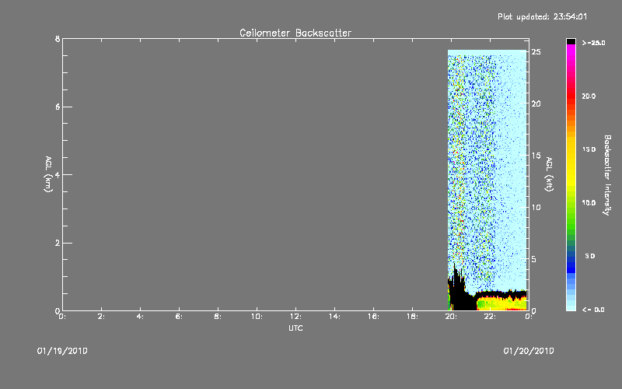Viewport: 622px width, 389px height.
Task: Click the red band near 20.0 on colorbar
Action: (x=571, y=96)
